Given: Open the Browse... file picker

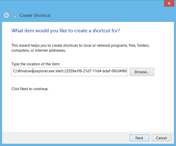Looking at the screenshot, I should pyautogui.click(x=142, y=72).
